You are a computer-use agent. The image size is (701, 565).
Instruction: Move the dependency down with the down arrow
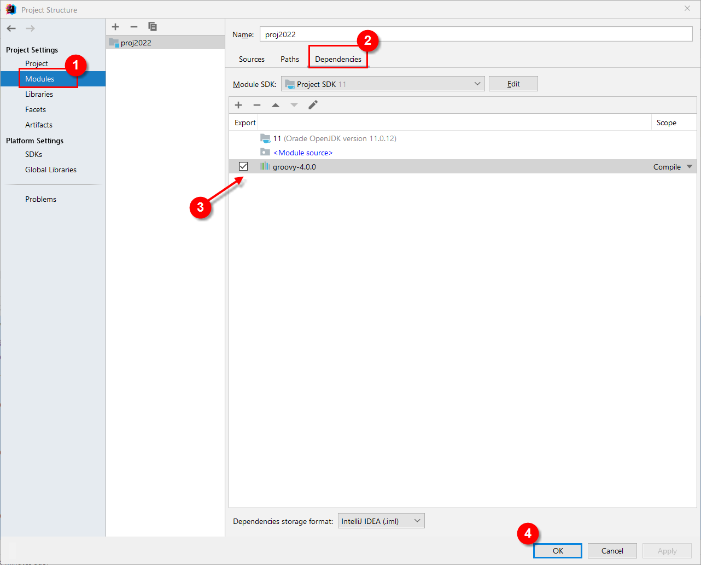[x=294, y=105]
